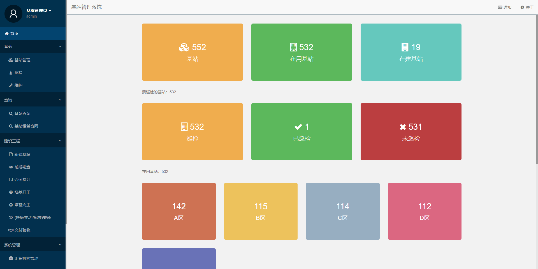
Task: Open the 基站租赁合同 menu entry
Action: [26, 126]
